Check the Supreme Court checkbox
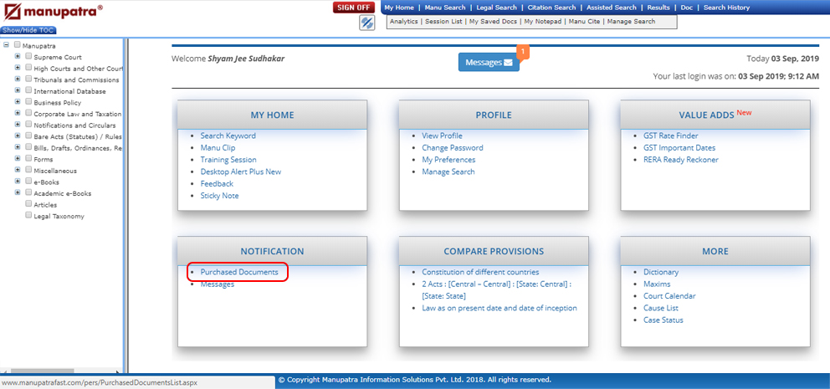Screen dimensions: 830x389 pos(28,57)
